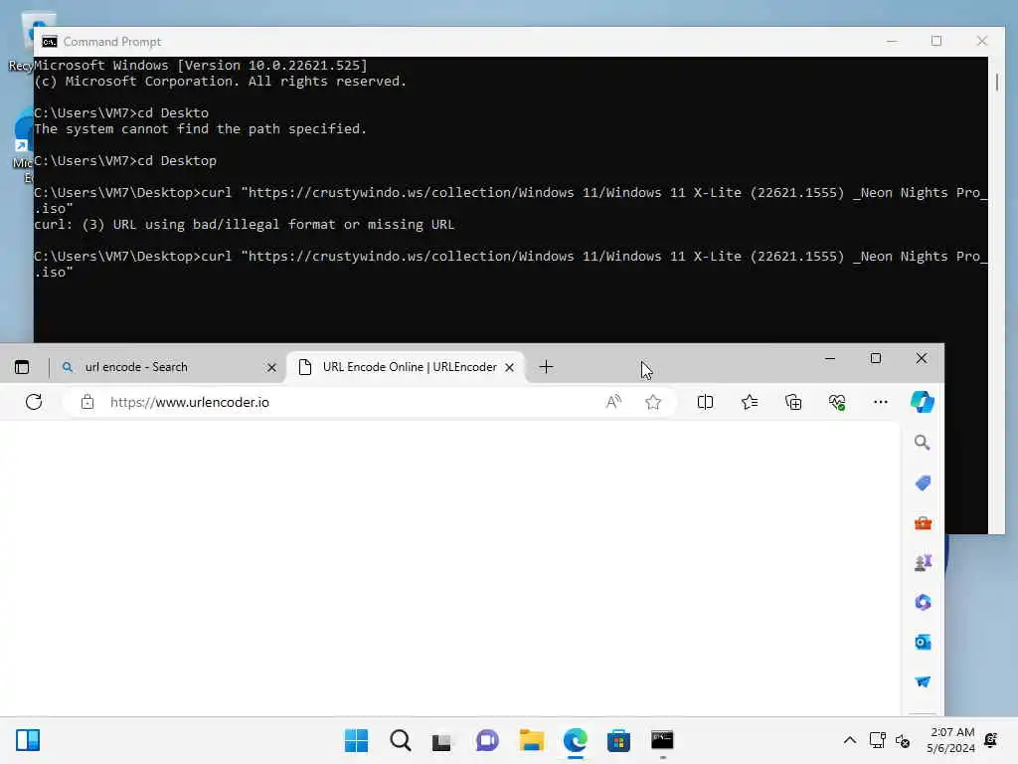Image resolution: width=1018 pixels, height=764 pixels.
Task: Open split screen in Edge toolbar
Action: click(705, 402)
